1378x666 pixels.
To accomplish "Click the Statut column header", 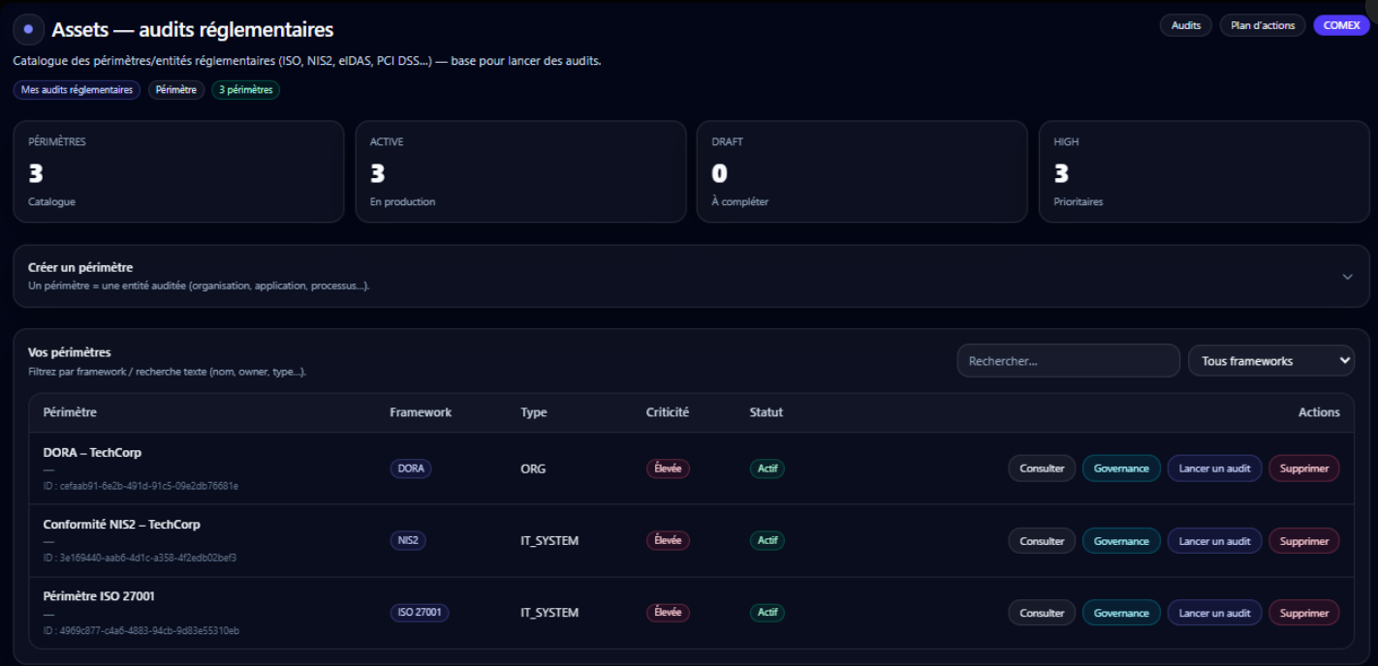I will (x=767, y=412).
